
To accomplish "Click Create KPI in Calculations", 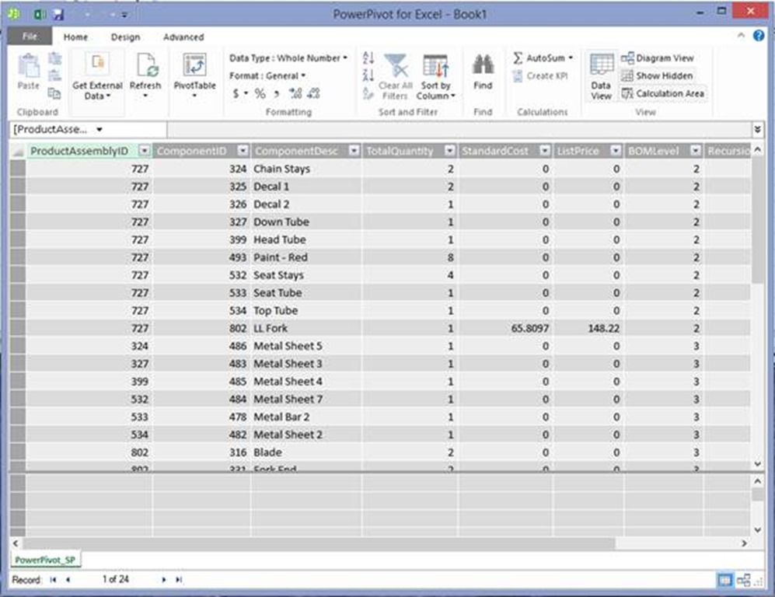I will point(540,76).
